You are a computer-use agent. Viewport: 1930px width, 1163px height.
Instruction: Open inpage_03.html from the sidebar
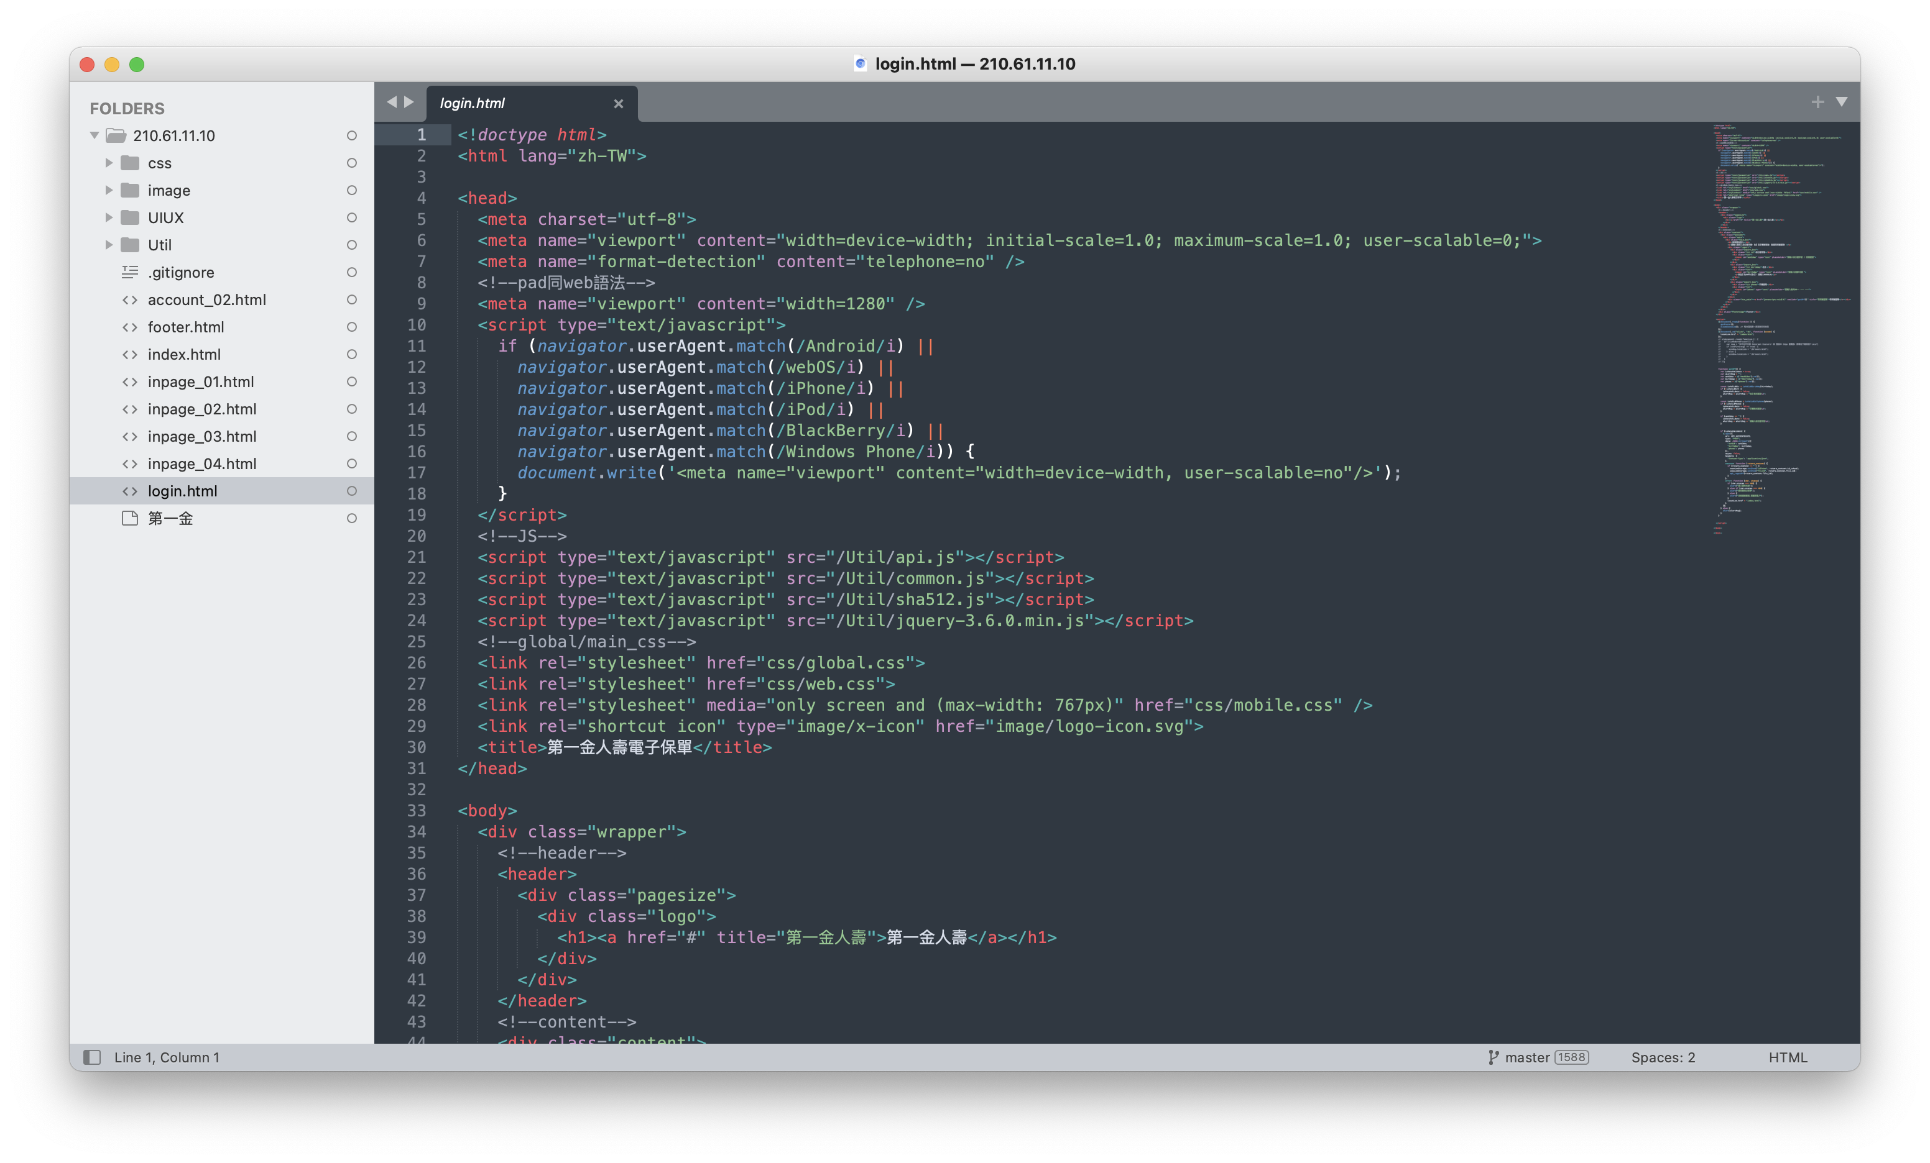click(222, 437)
